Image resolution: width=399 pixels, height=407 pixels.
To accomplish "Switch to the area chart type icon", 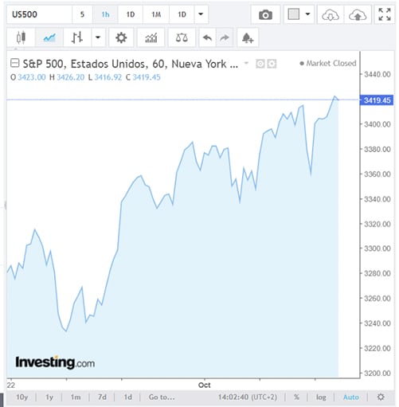I will click(x=49, y=37).
